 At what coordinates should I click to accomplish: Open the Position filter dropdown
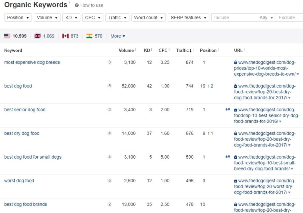(x=18, y=18)
